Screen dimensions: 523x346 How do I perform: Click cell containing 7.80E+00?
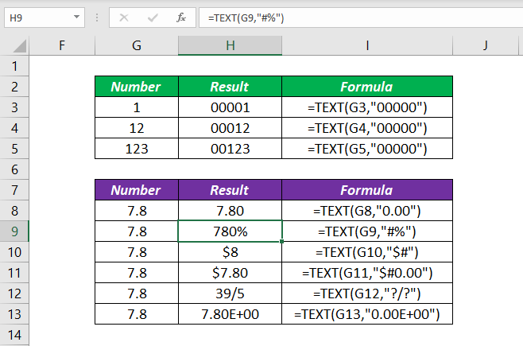230,314
